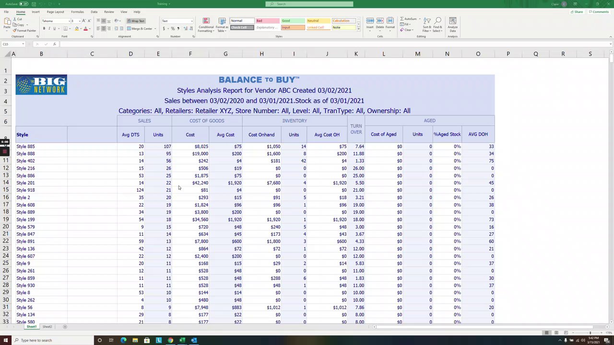
Task: Collapse the ribbon with the chevron
Action: 610,36
